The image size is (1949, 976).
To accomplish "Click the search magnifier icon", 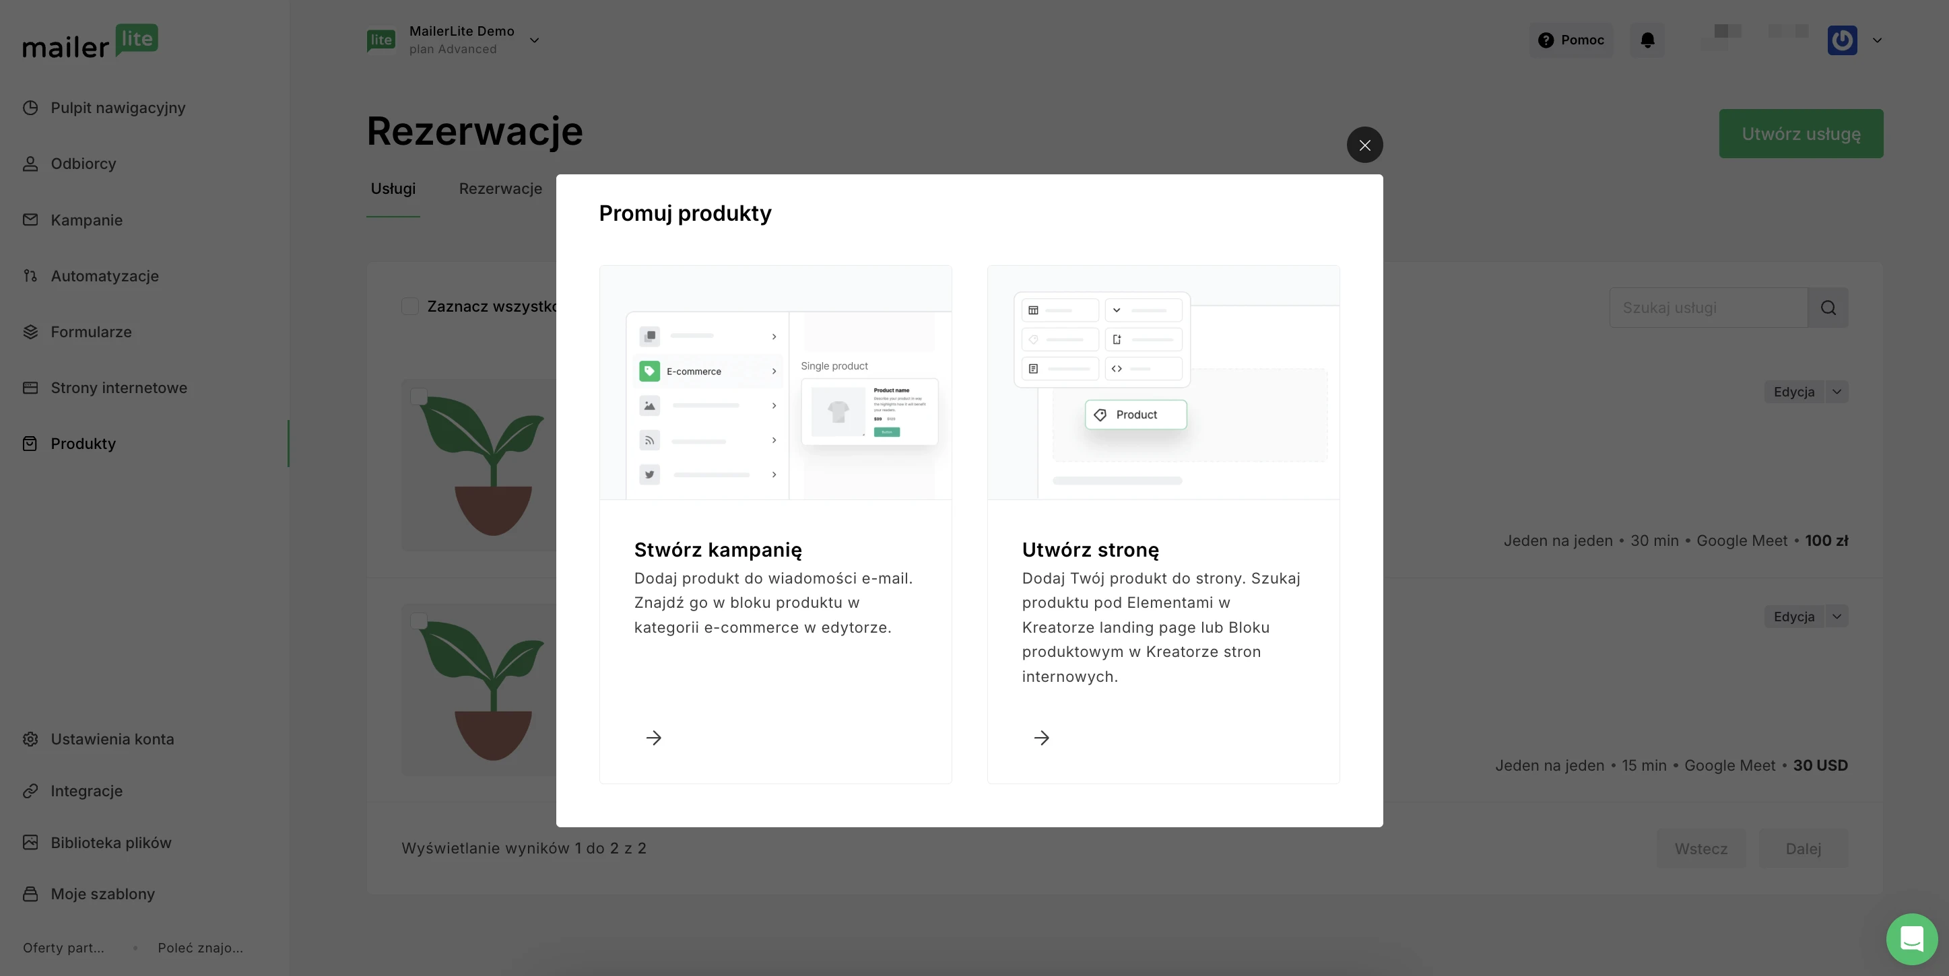I will pyautogui.click(x=1828, y=308).
